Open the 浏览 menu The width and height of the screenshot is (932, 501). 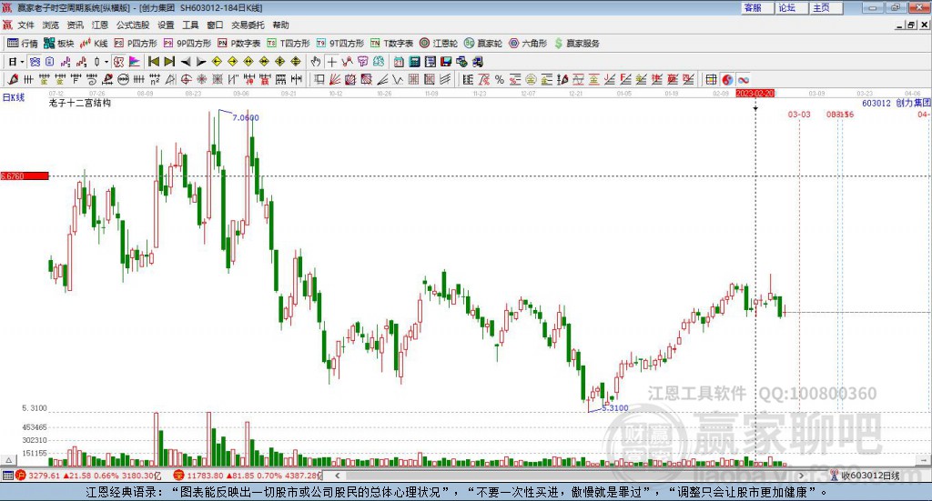(51, 25)
